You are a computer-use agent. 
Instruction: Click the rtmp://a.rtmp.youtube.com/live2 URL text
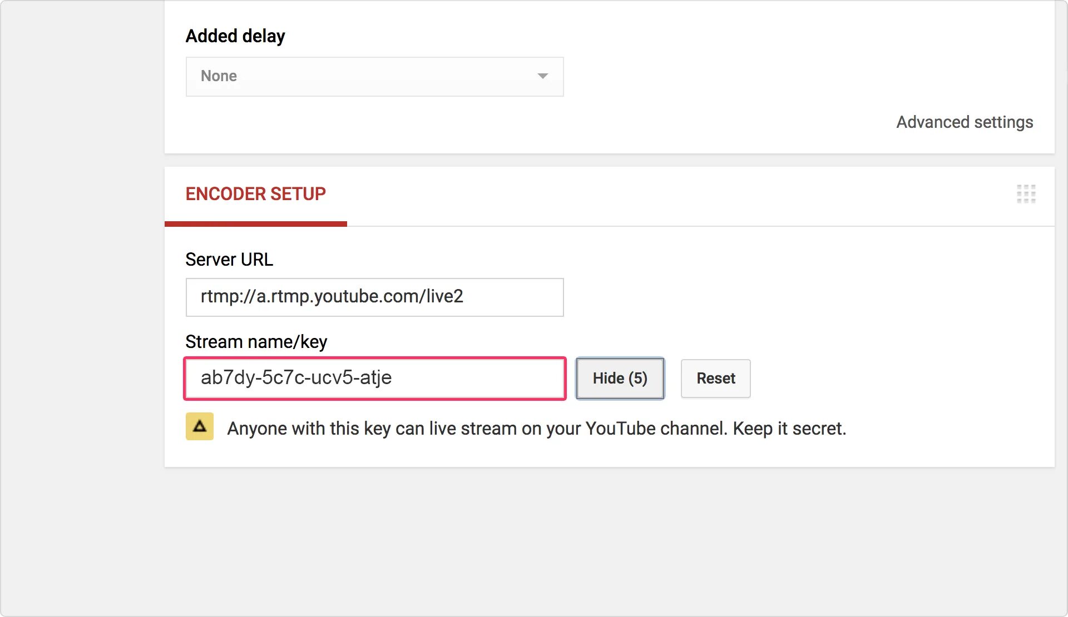332,296
